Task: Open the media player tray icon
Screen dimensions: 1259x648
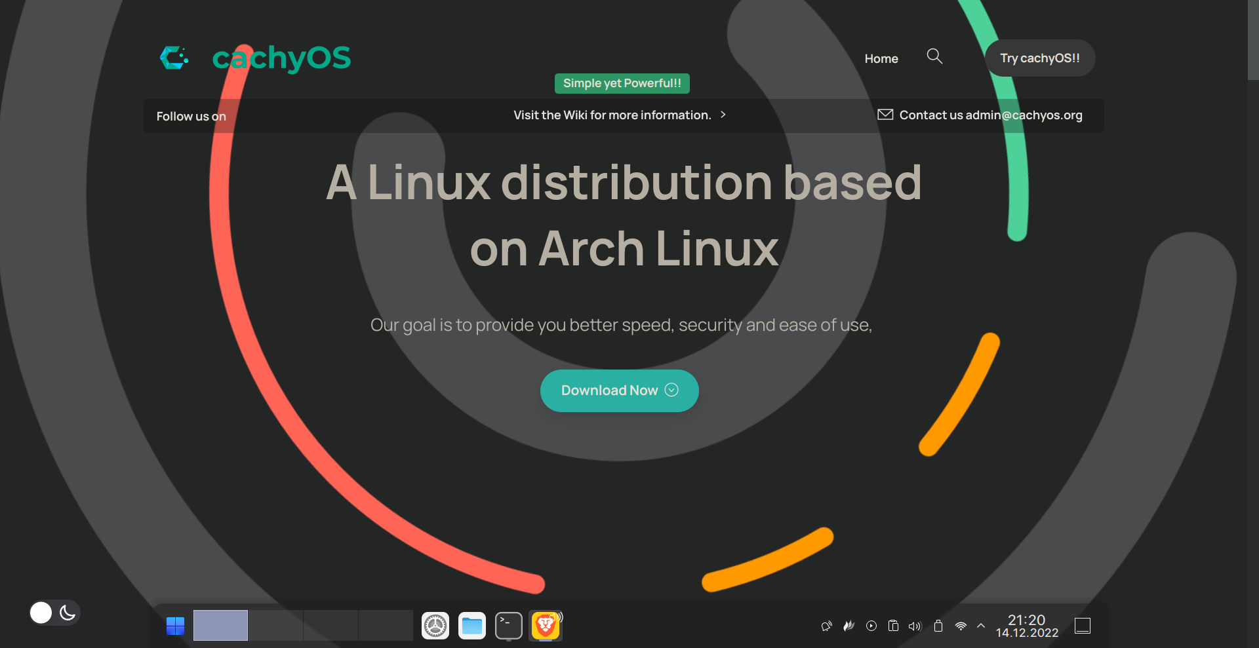Action: pyautogui.click(x=871, y=626)
